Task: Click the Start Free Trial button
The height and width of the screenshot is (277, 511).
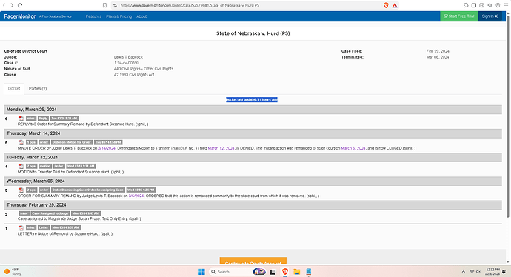Action: pos(459,16)
